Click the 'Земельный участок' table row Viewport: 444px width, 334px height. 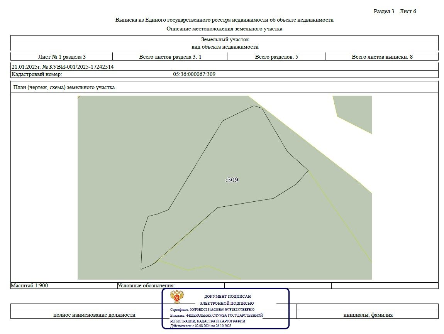pos(224,40)
